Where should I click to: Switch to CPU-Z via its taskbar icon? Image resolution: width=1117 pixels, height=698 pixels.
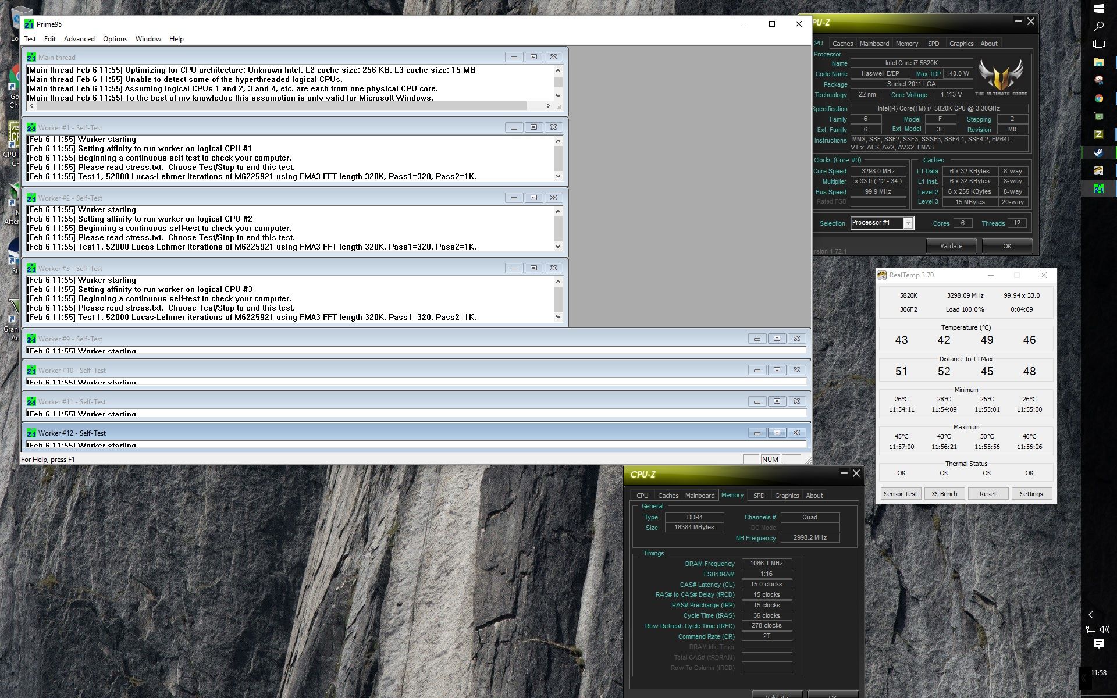pyautogui.click(x=1099, y=134)
